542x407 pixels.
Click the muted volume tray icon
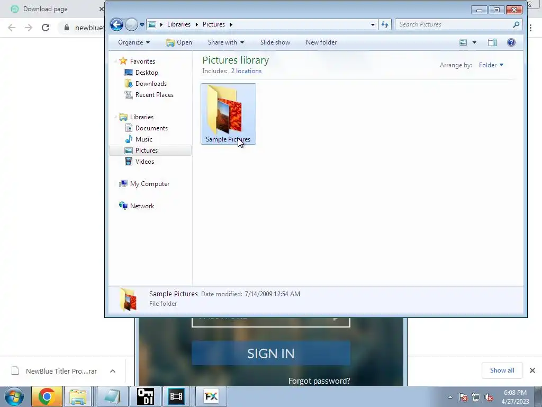pyautogui.click(x=489, y=397)
